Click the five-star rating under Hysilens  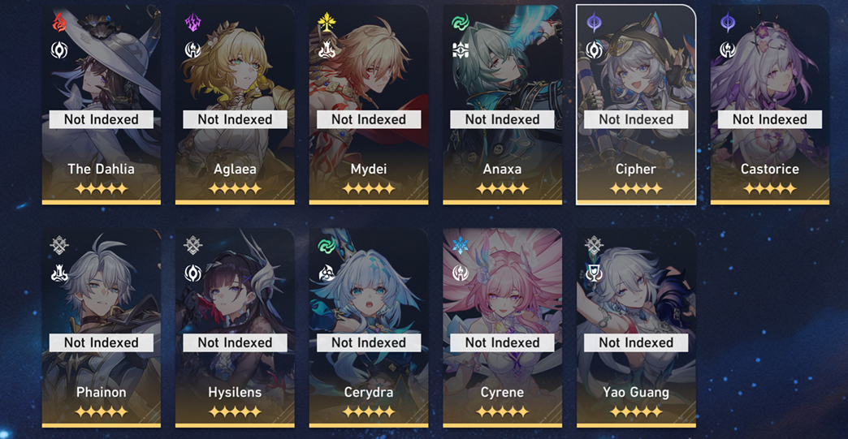tap(235, 412)
